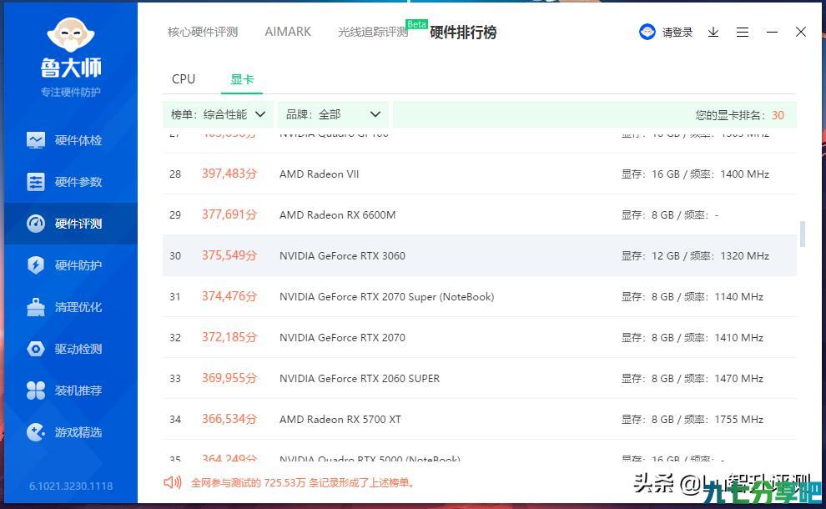826x509 pixels.
Task: Click 显存 8 GB / 频率 1410 MHz
Action: coord(693,338)
